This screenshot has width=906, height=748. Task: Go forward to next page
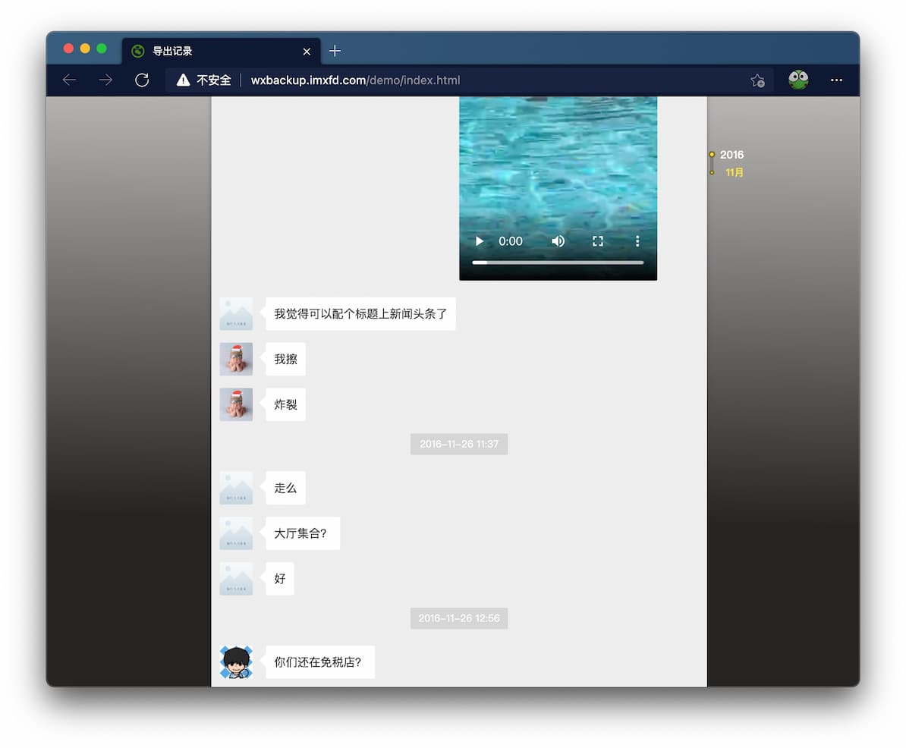(x=105, y=80)
